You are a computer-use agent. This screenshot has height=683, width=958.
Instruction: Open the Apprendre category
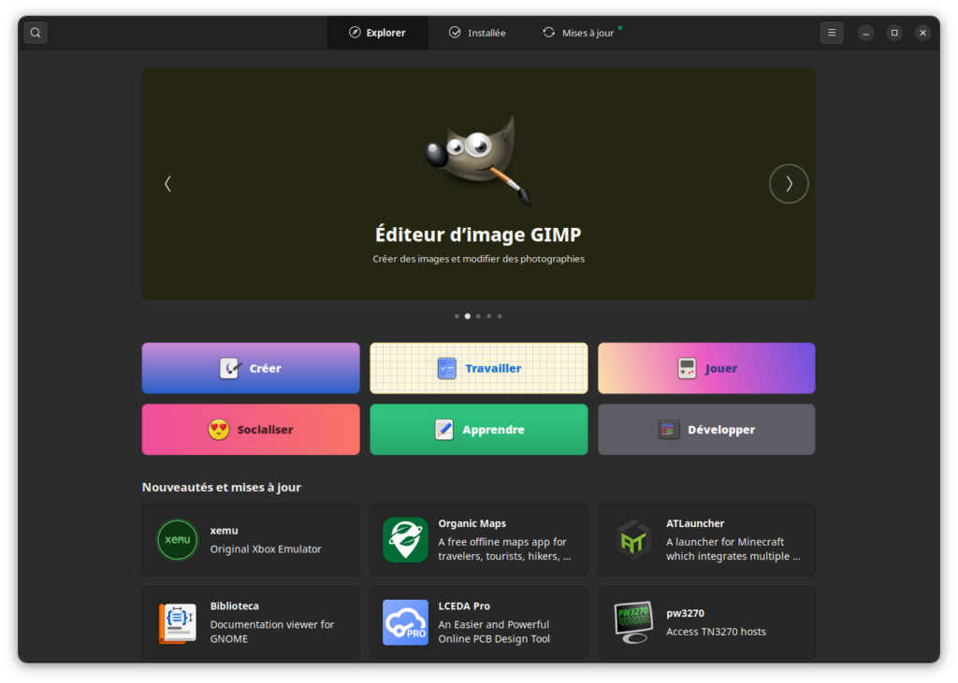click(x=478, y=430)
